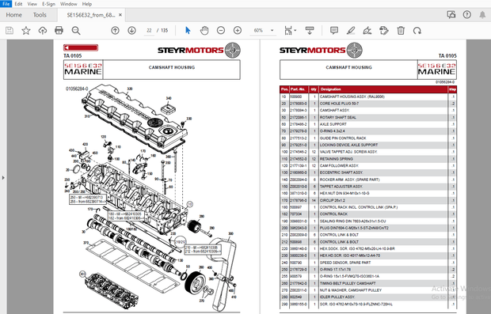Open the notifications bell
491x314 pixels.
[482, 15]
